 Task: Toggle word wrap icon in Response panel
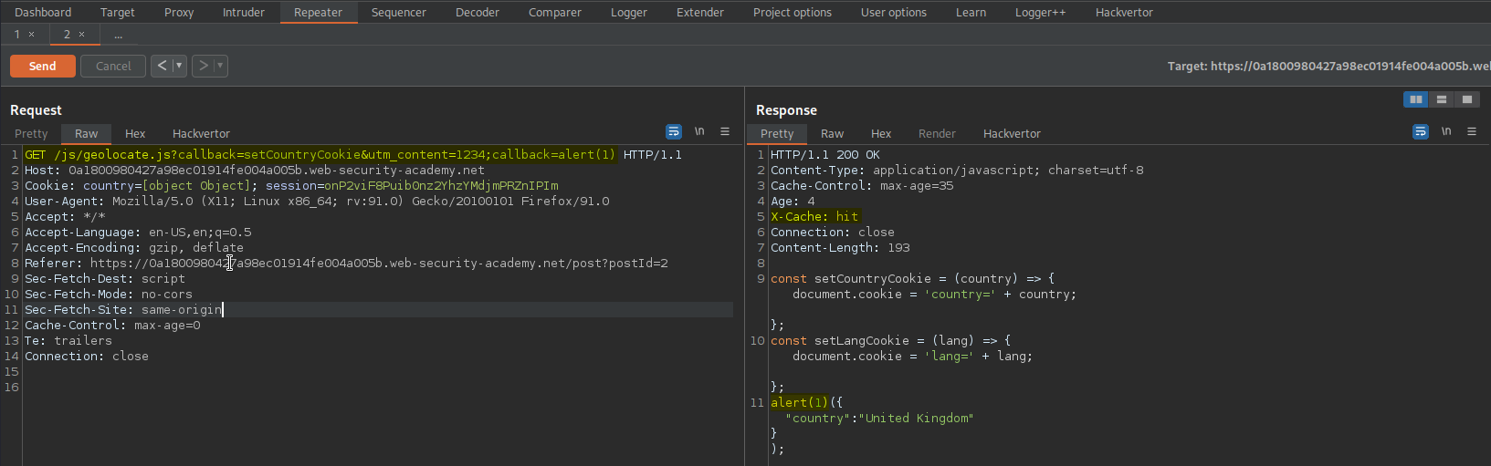click(x=1421, y=132)
